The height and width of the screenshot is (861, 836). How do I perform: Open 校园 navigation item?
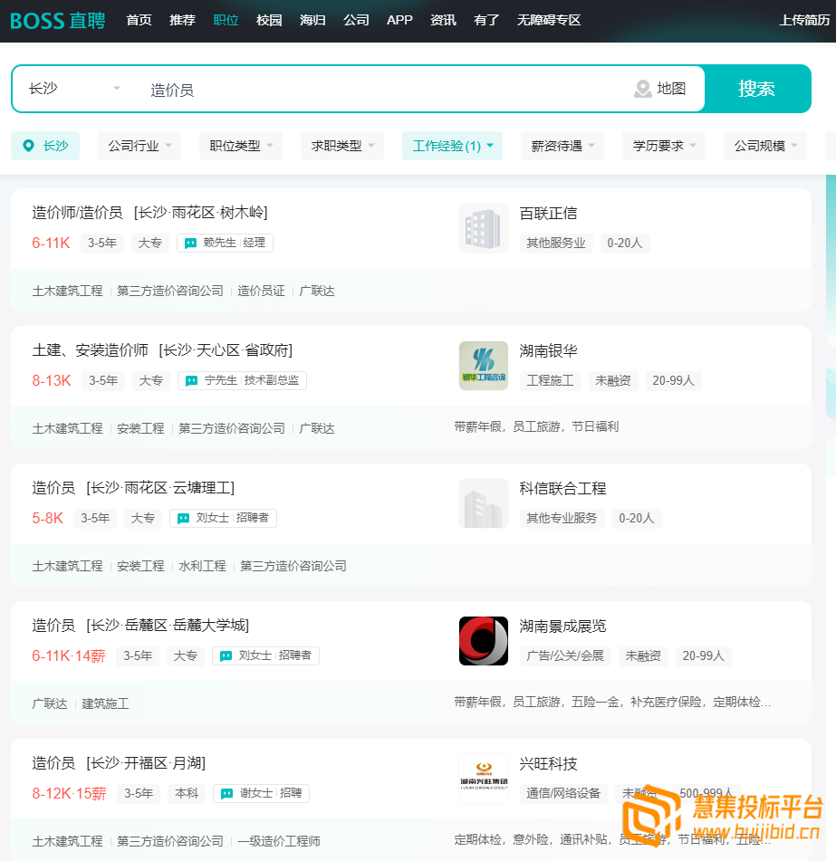pos(269,20)
